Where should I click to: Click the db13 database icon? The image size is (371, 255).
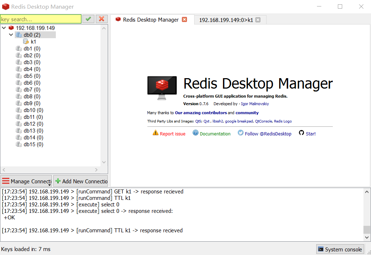pos(19,131)
